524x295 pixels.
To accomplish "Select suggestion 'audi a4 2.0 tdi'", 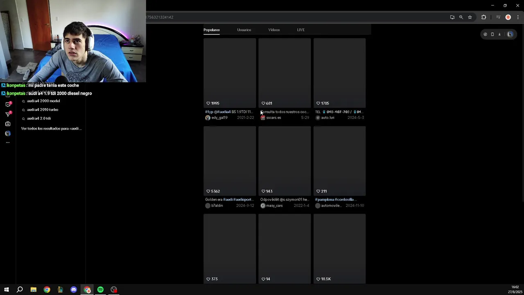I will [39, 118].
